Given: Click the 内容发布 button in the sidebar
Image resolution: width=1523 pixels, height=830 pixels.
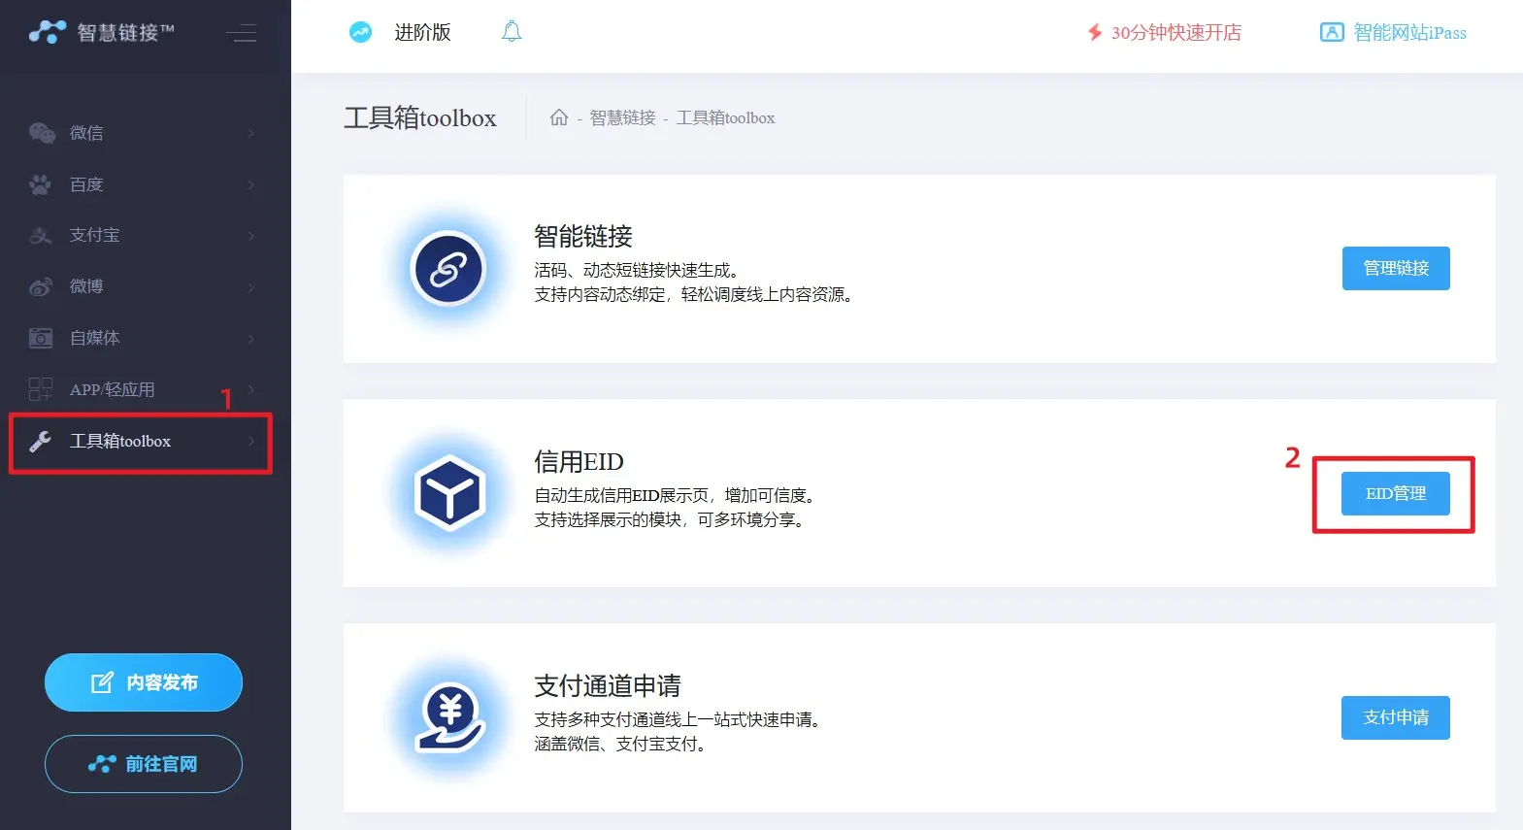Looking at the screenshot, I should pyautogui.click(x=144, y=682).
